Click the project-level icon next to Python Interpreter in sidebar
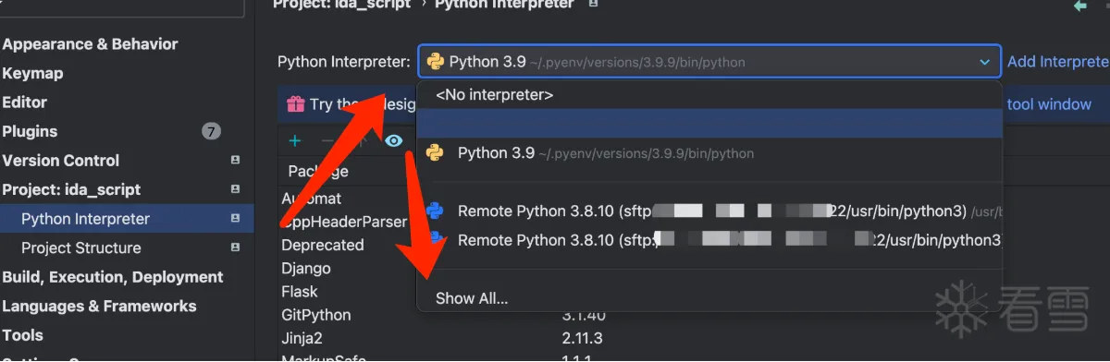The width and height of the screenshot is (1110, 362). [235, 219]
